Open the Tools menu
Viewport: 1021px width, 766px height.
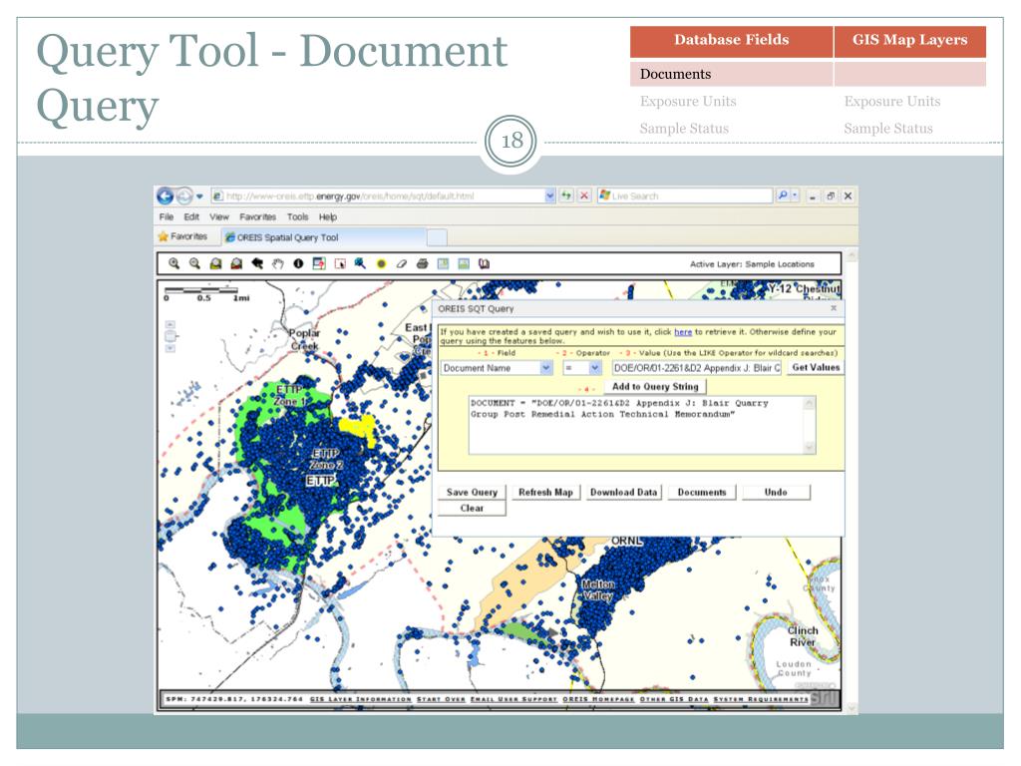click(x=297, y=216)
